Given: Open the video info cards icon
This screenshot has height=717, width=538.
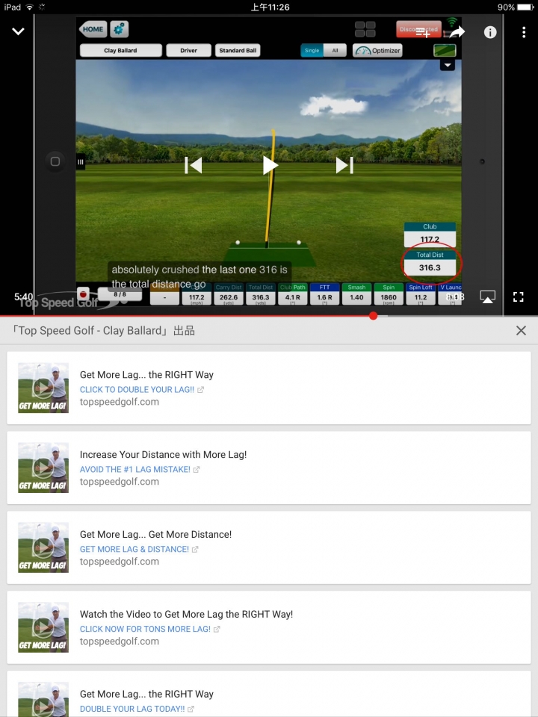Looking at the screenshot, I should [490, 32].
